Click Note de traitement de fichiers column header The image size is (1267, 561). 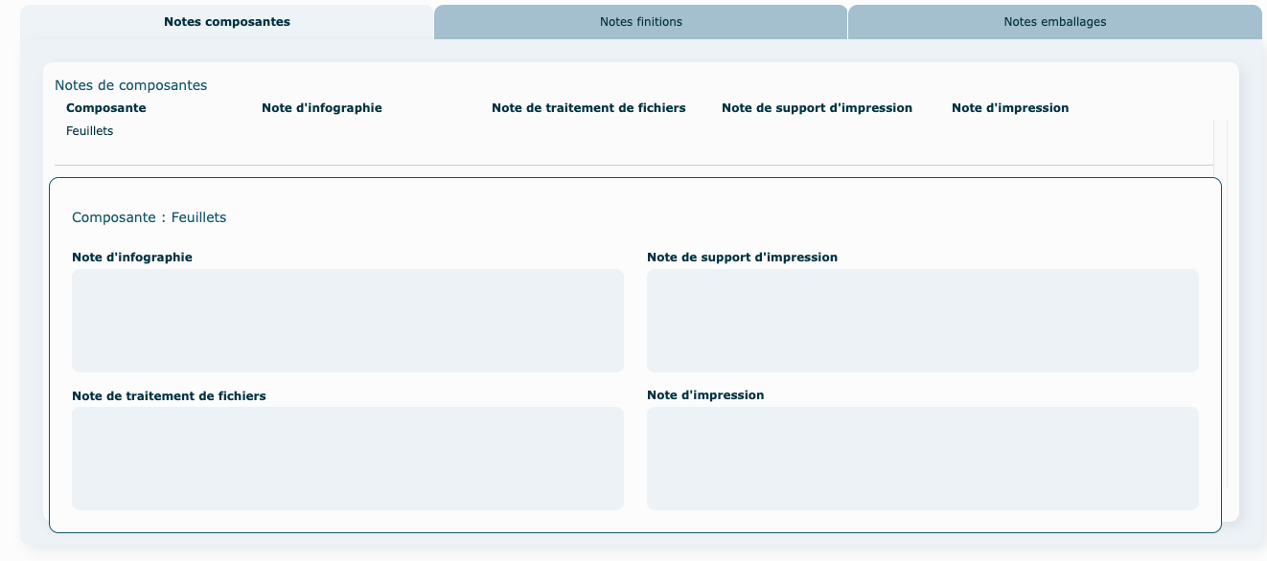pos(588,108)
